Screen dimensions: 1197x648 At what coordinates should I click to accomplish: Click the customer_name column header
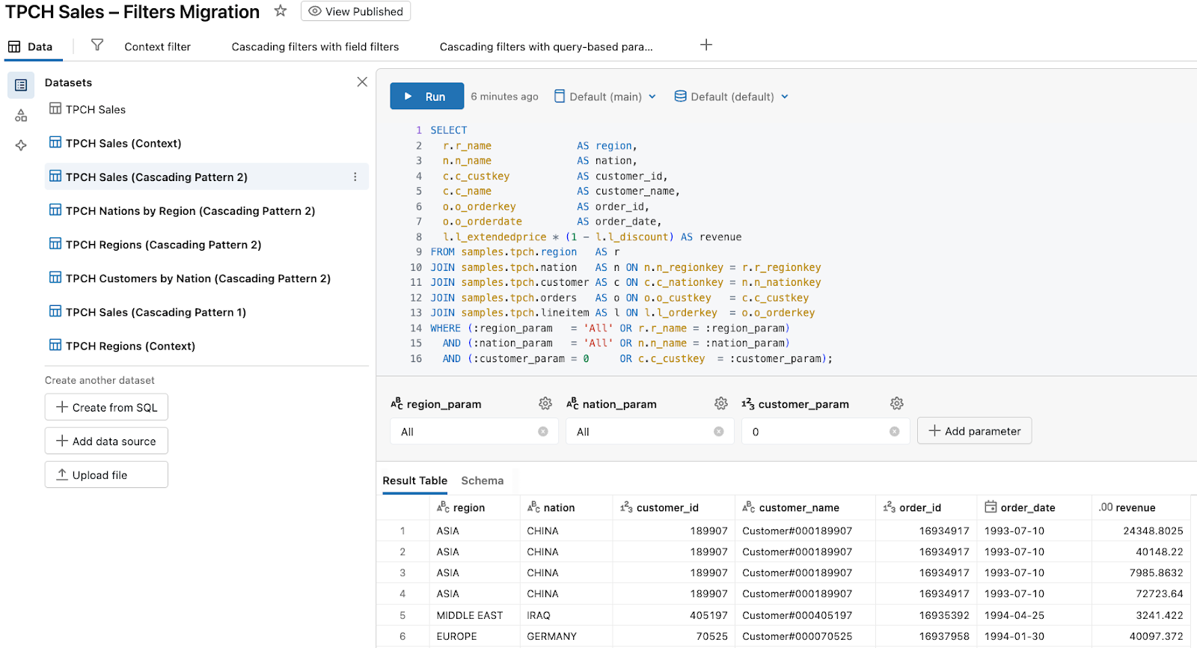coord(805,507)
